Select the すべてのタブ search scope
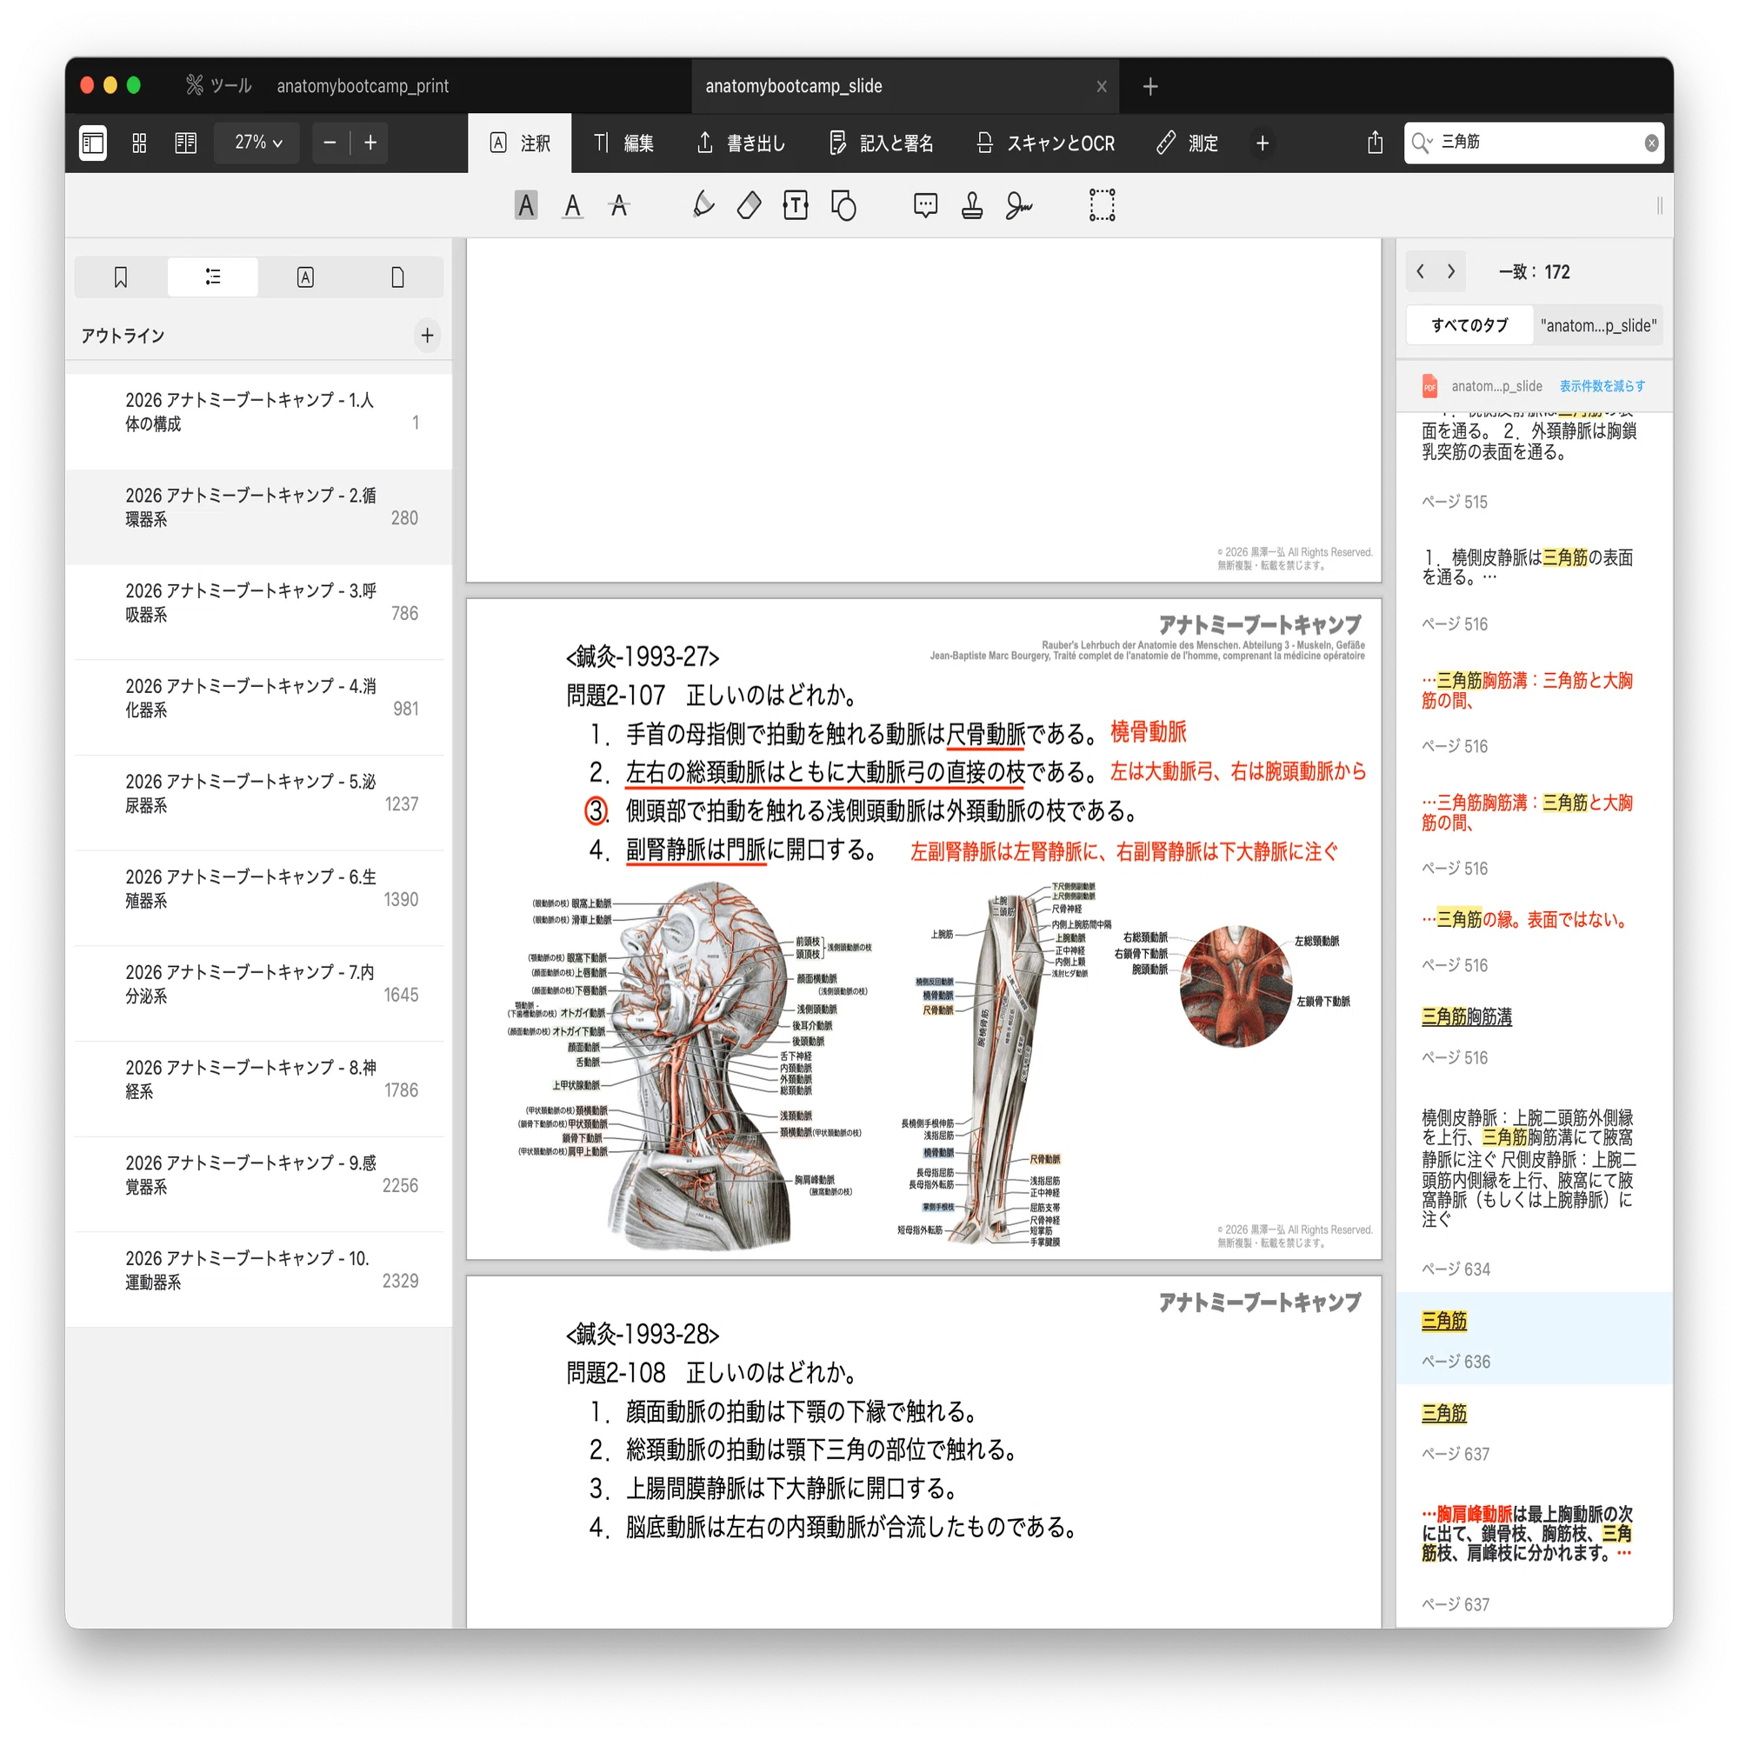This screenshot has width=1739, height=1739. point(1469,326)
